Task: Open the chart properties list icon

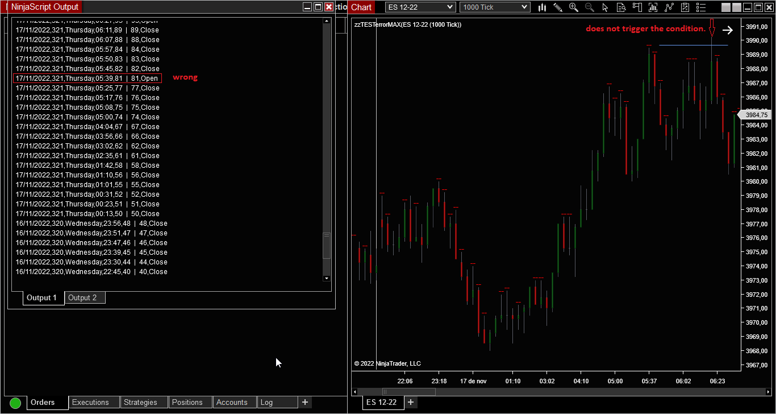Action: (701, 7)
